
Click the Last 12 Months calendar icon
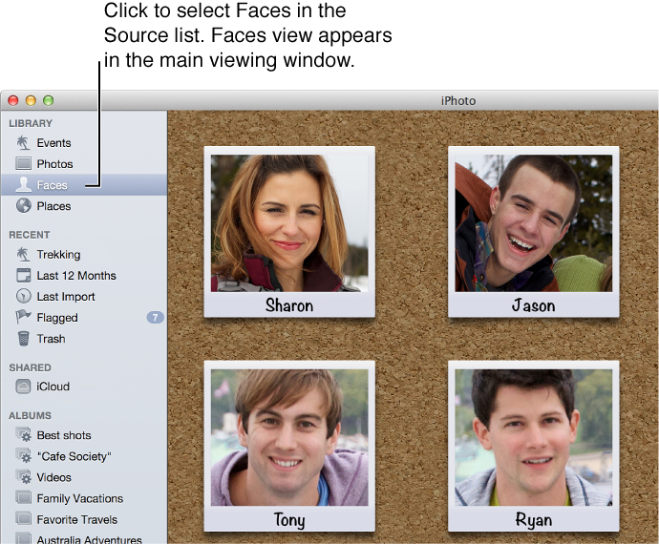pyautogui.click(x=24, y=276)
